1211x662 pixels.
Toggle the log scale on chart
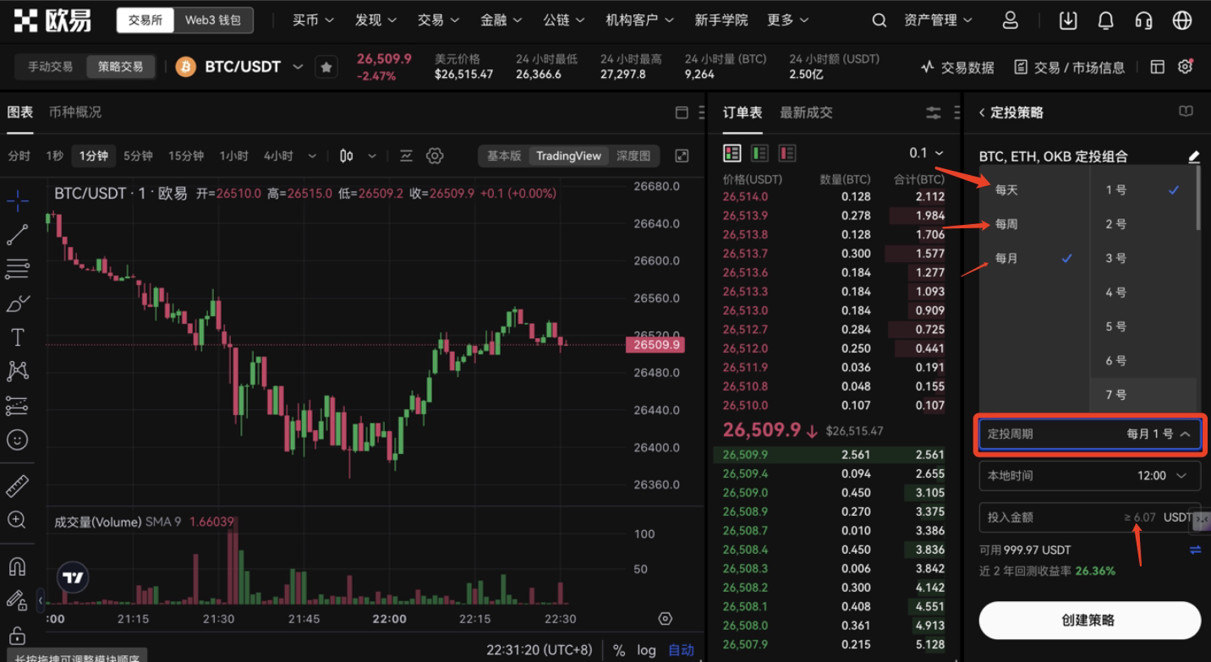(x=647, y=650)
